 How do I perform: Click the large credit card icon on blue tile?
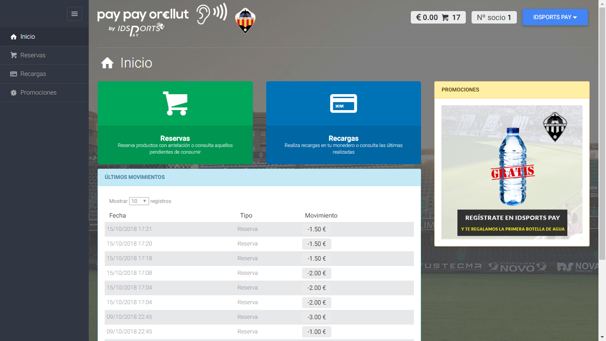point(343,103)
